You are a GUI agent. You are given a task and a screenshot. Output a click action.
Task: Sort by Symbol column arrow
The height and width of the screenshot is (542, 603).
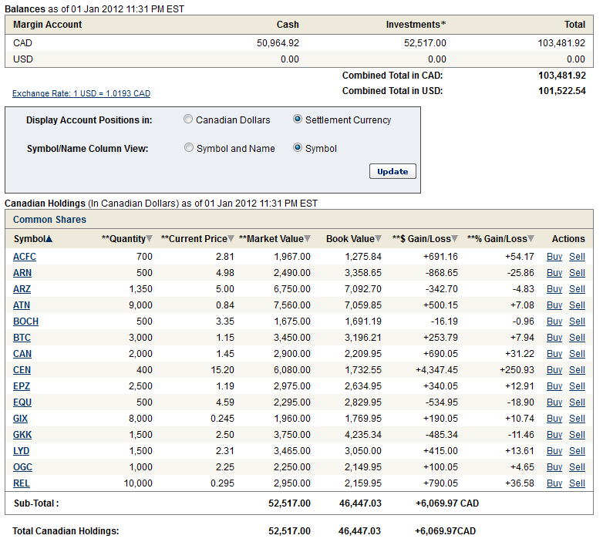point(49,239)
